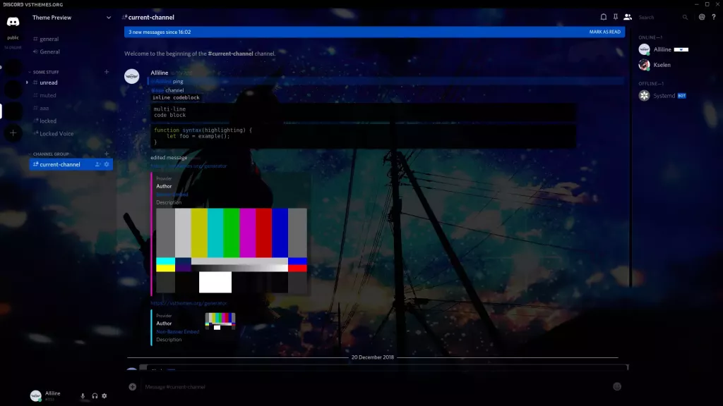Screen dimensions: 723x406
Task: Switch to the unread channel
Action: tap(49, 82)
